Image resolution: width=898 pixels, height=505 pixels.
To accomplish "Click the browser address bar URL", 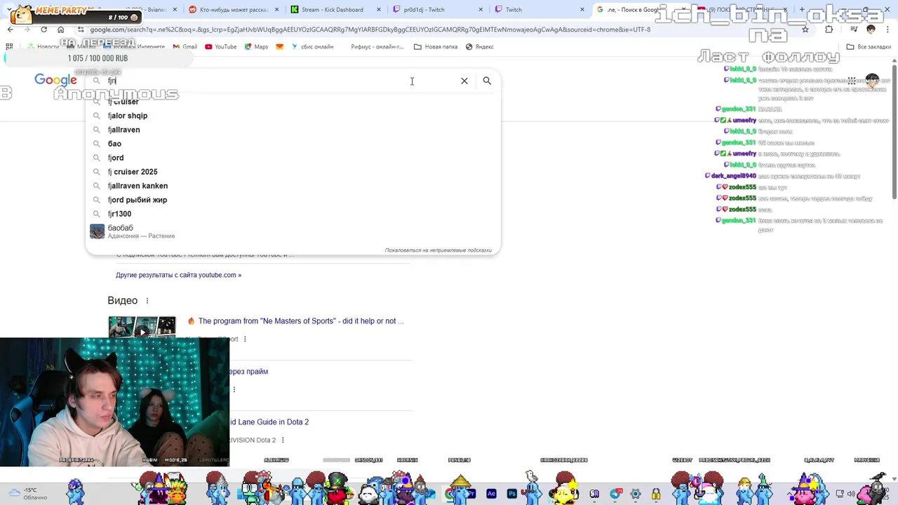I will [370, 29].
